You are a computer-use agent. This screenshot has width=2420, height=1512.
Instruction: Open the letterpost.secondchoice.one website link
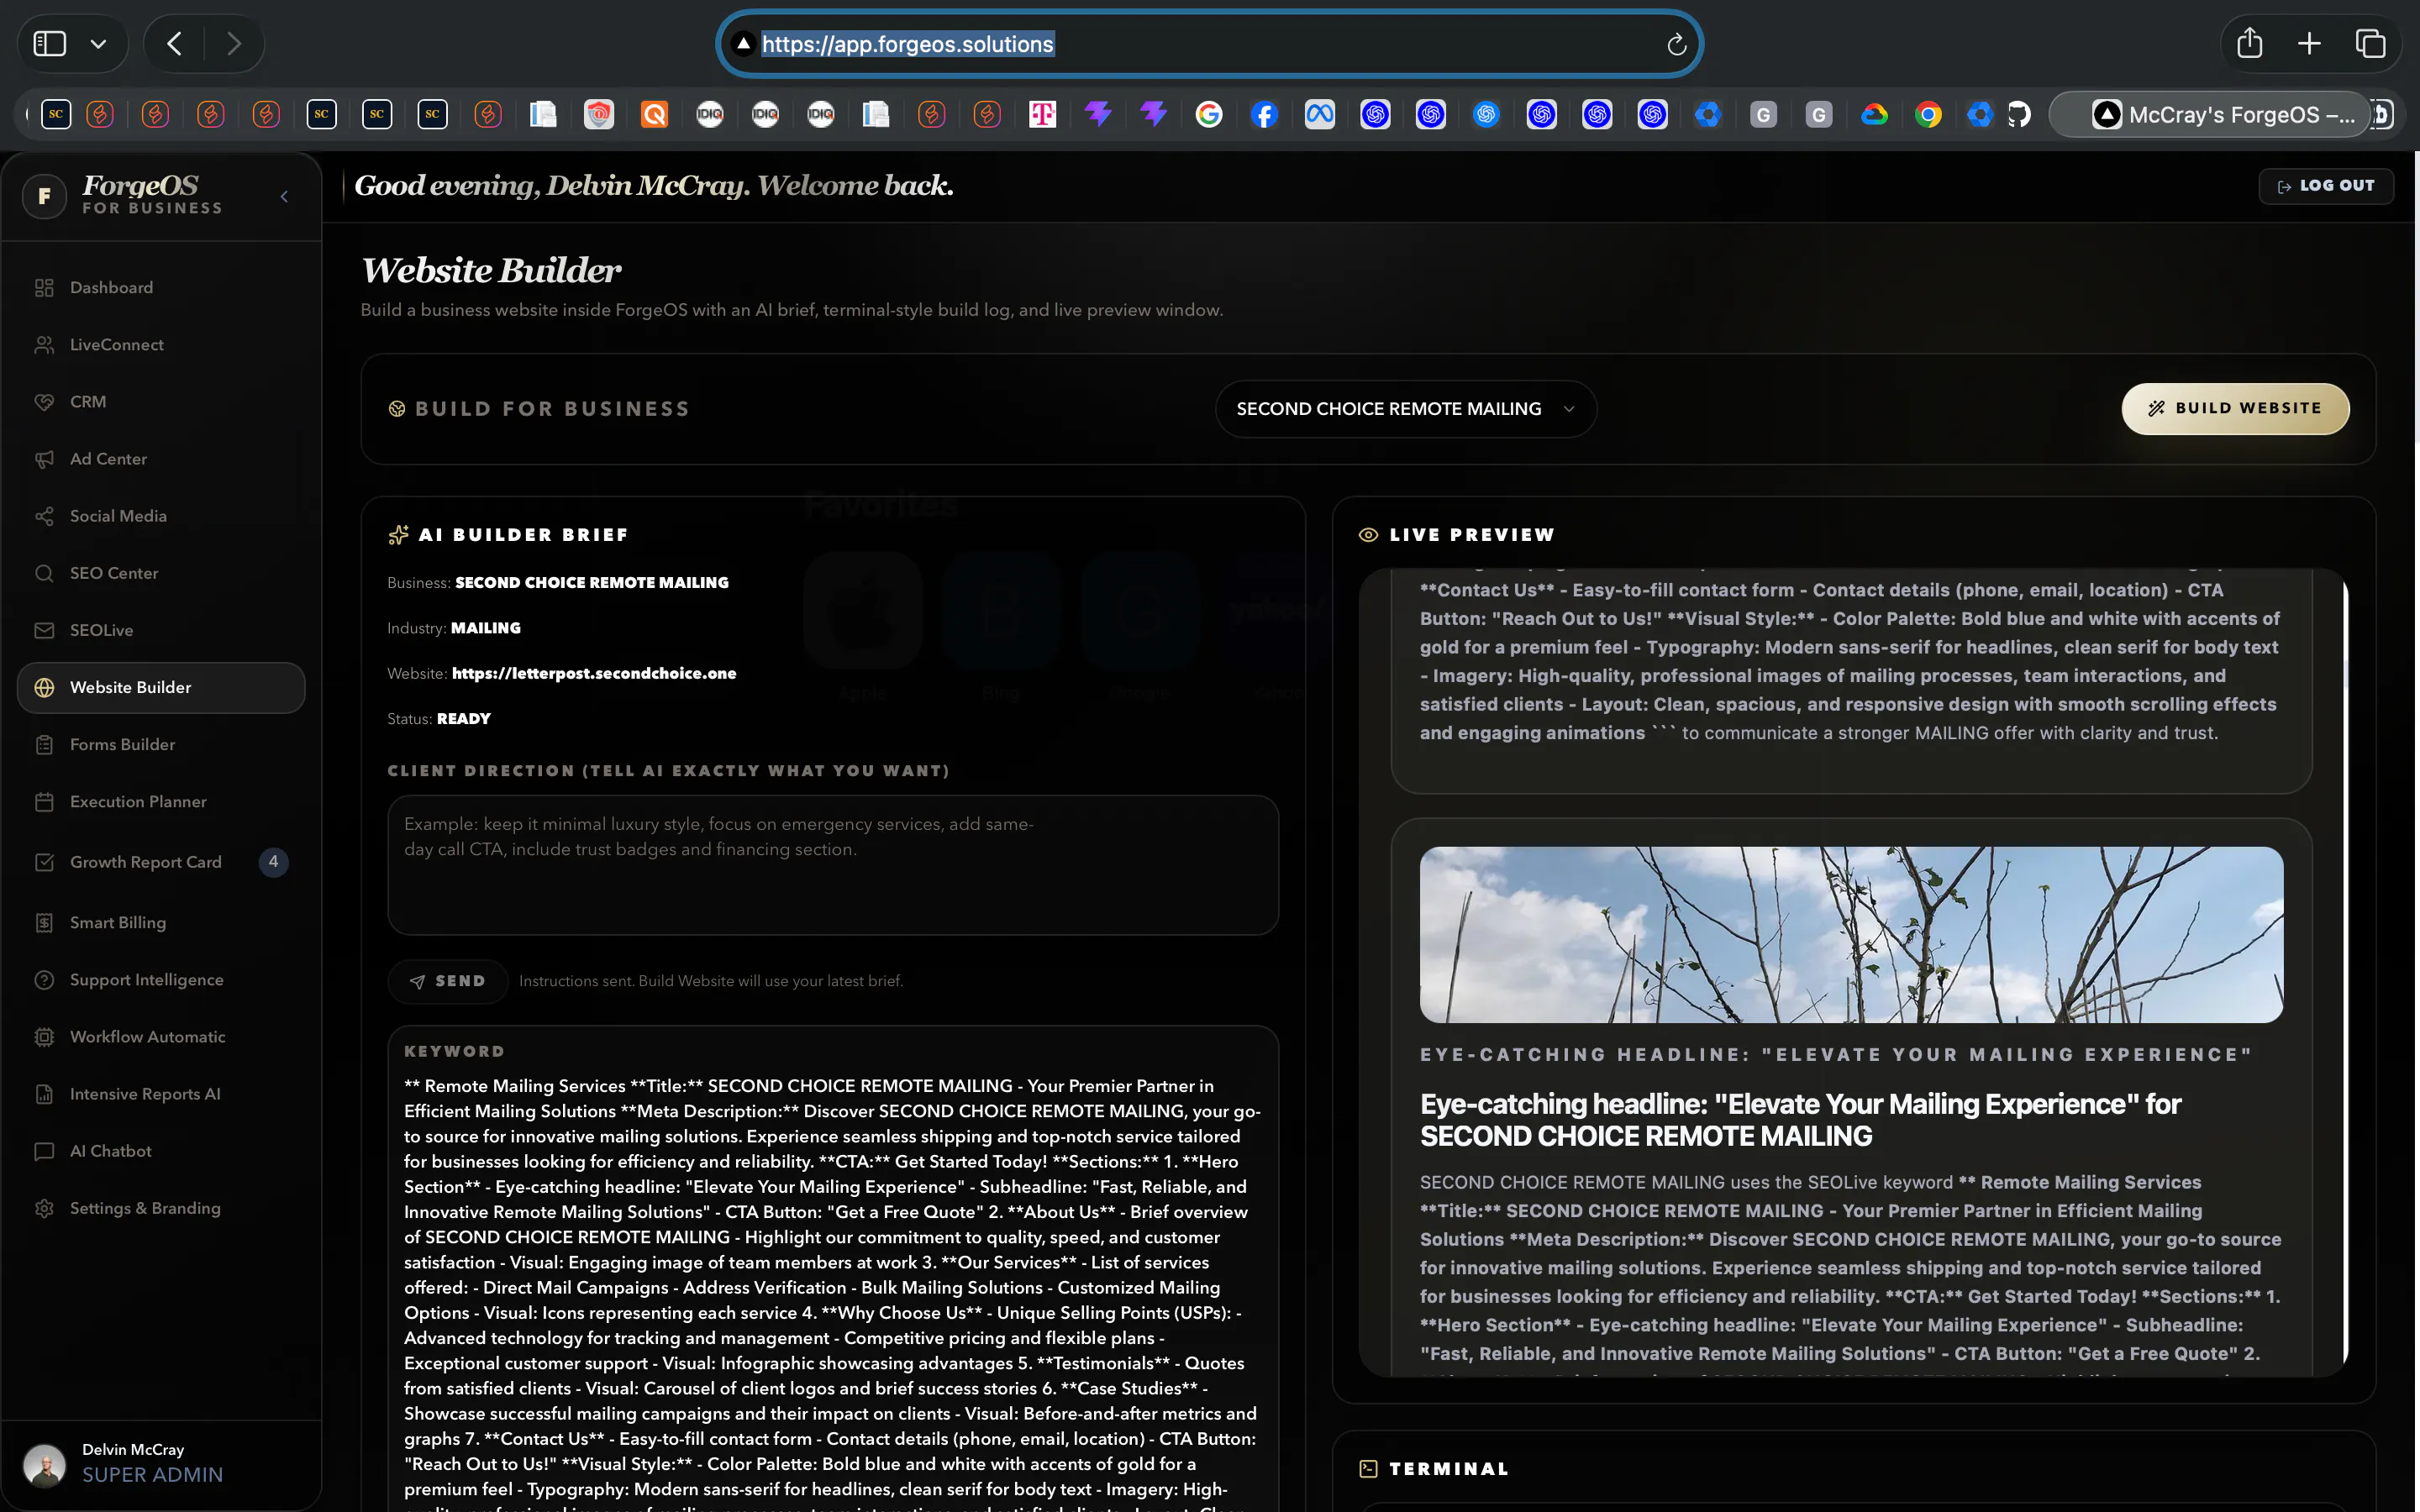(x=594, y=673)
